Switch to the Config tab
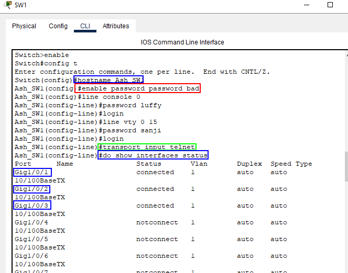The width and height of the screenshot is (348, 273). point(58,26)
